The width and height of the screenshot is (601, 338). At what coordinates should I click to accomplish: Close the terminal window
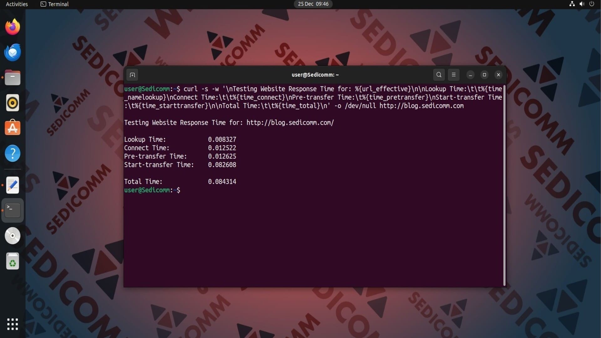click(498, 75)
